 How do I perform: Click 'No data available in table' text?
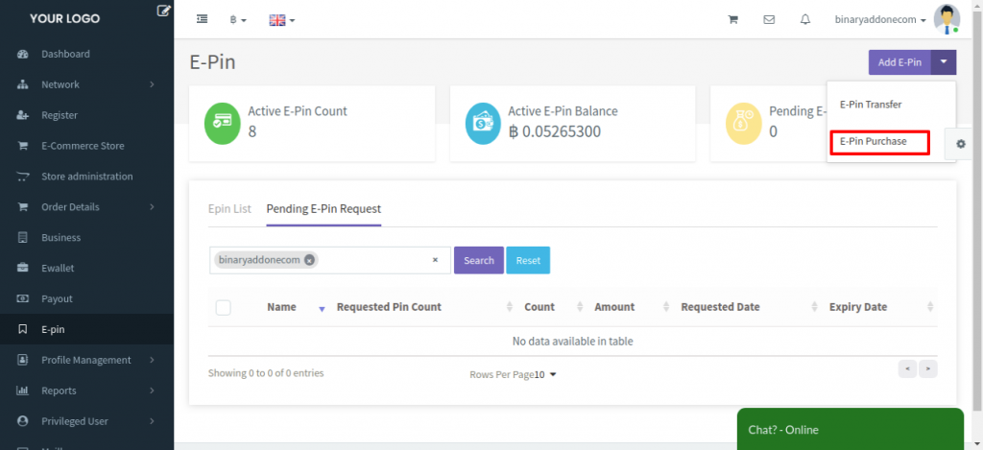(x=572, y=342)
